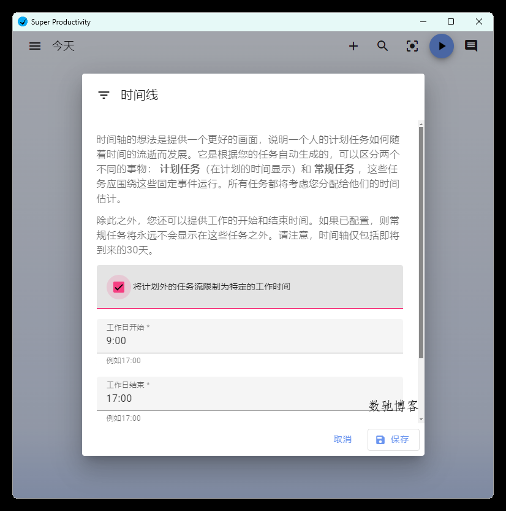The image size is (506, 511).
Task: Enter focus mode via target icon
Action: coord(412,46)
